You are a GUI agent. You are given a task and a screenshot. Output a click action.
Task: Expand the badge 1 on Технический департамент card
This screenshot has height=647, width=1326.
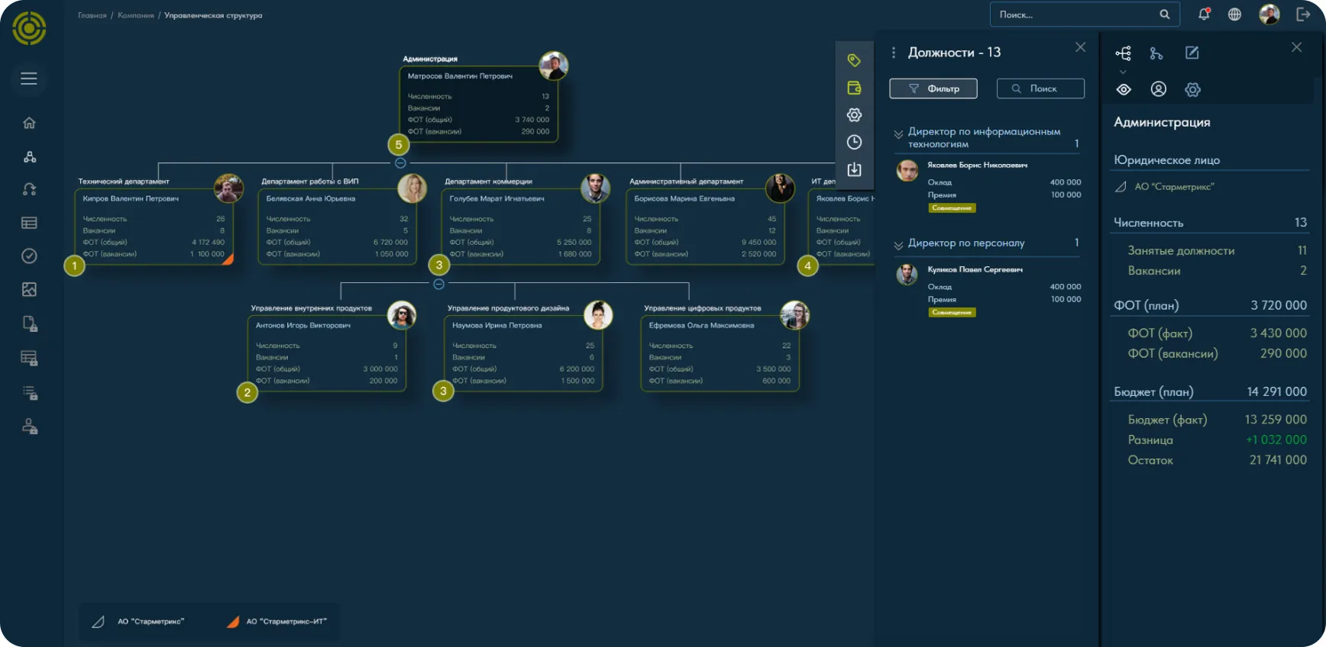click(x=74, y=266)
